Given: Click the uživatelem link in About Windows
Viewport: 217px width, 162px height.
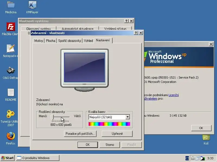Looking at the screenshot, I should pyautogui.click(x=151, y=99).
